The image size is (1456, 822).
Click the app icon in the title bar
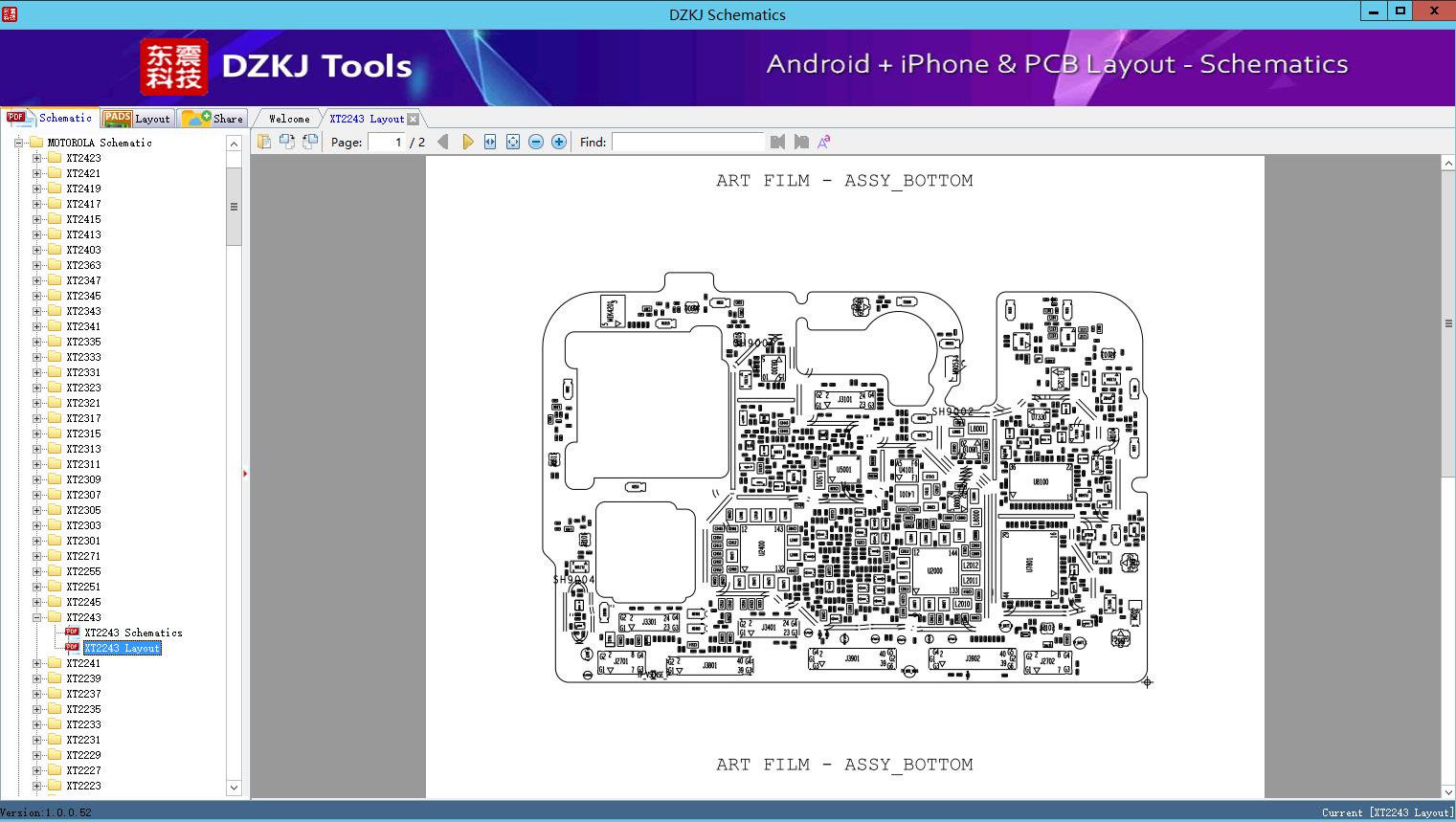pyautogui.click(x=11, y=13)
